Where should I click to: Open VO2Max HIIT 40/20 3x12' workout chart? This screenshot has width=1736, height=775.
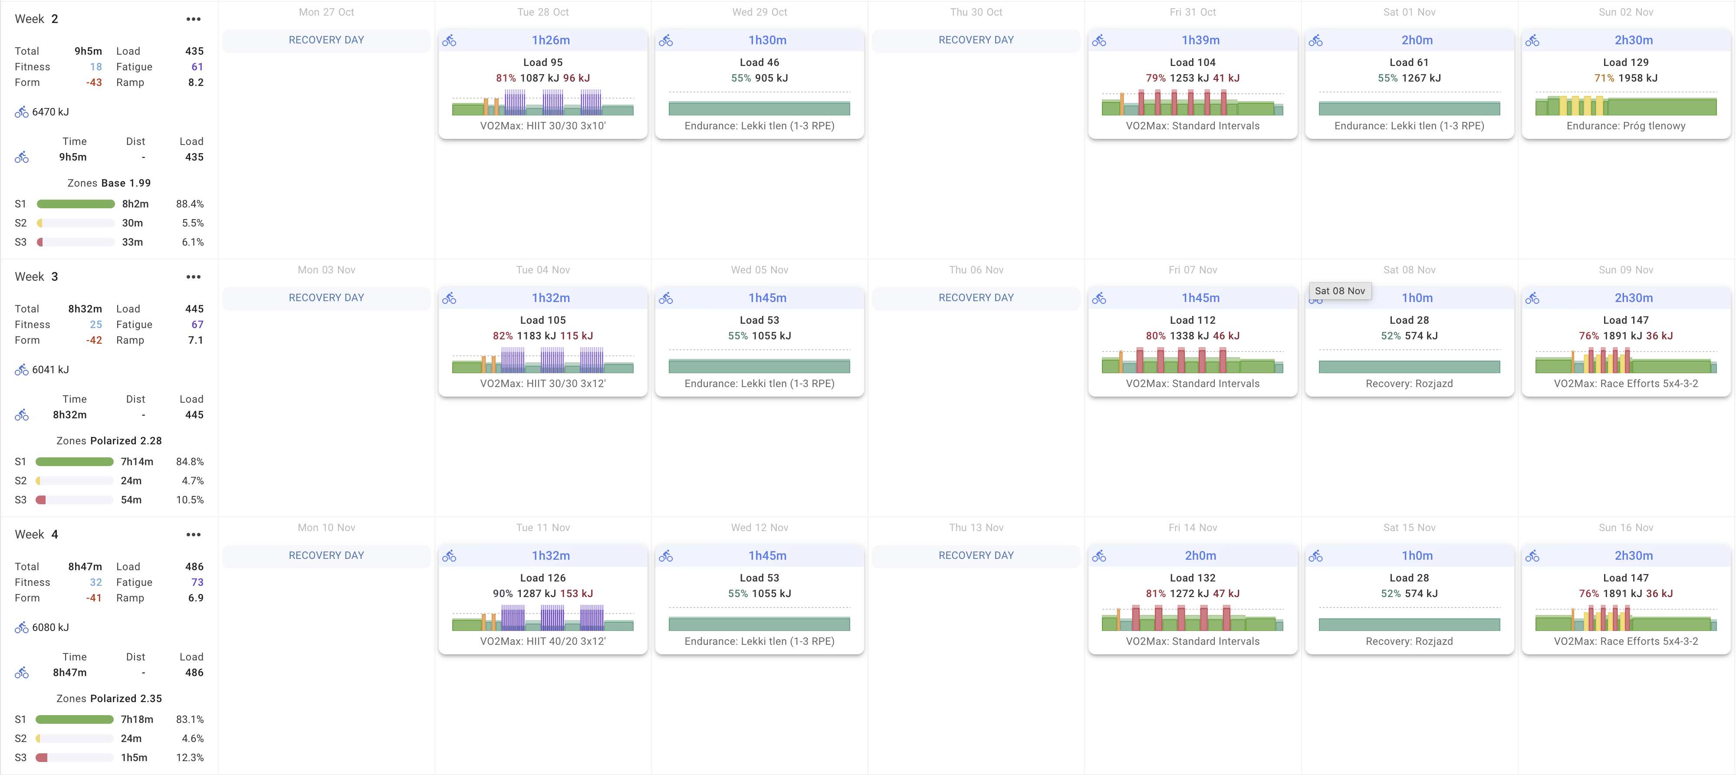[x=542, y=618]
